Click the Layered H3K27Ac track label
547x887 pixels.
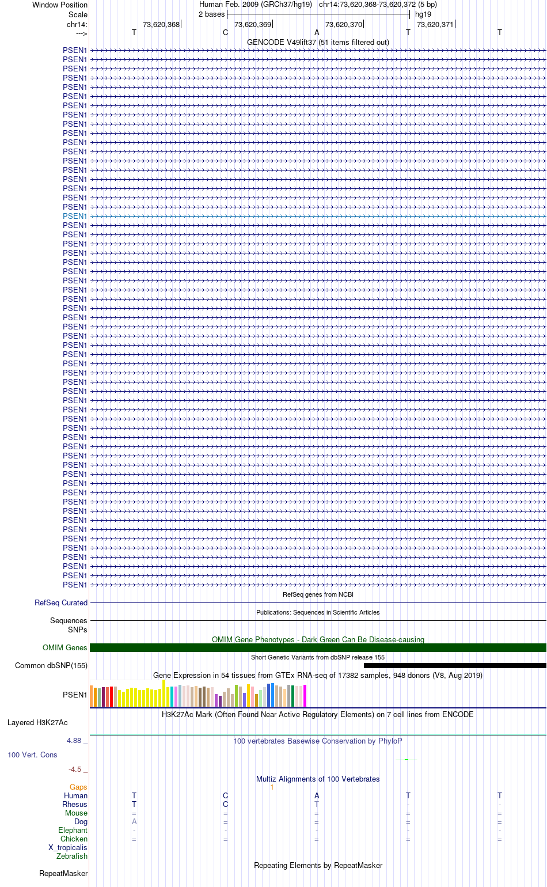pos(37,722)
